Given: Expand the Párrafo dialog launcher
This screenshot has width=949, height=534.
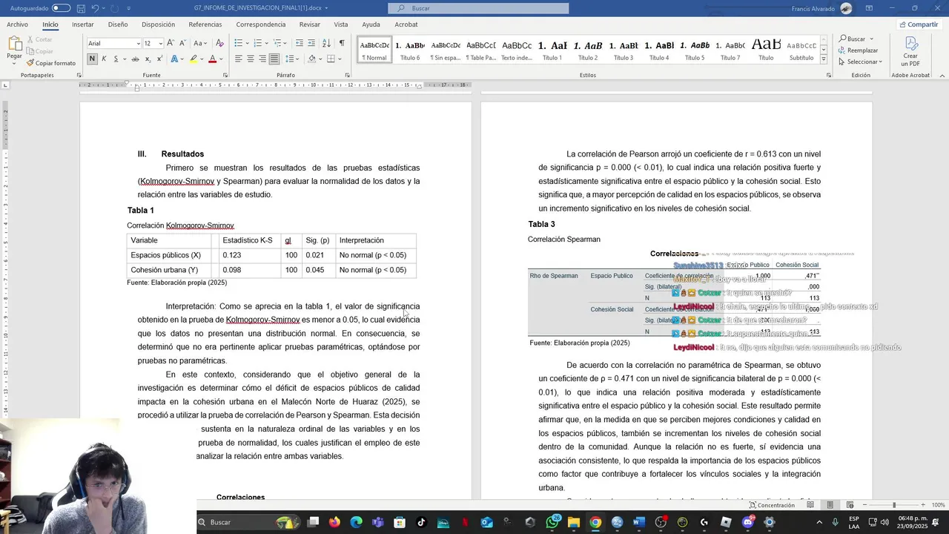Looking at the screenshot, I should click(347, 75).
